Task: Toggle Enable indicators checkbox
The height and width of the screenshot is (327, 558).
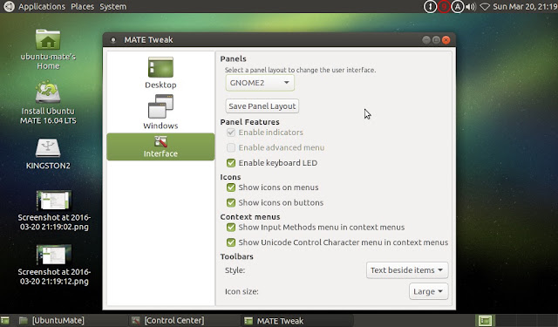Action: [x=231, y=133]
